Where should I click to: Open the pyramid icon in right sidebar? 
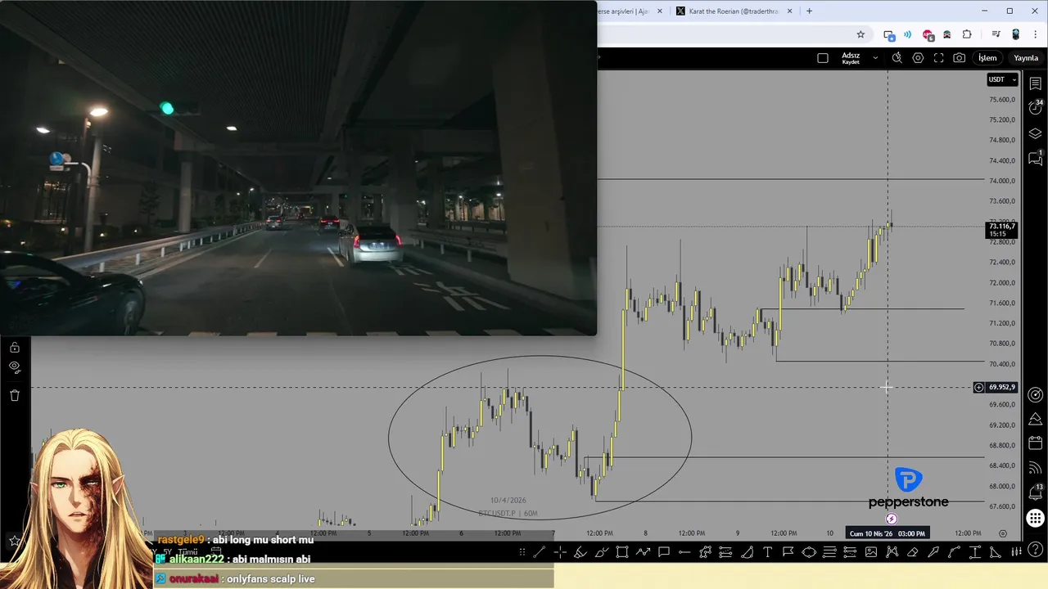click(1035, 419)
